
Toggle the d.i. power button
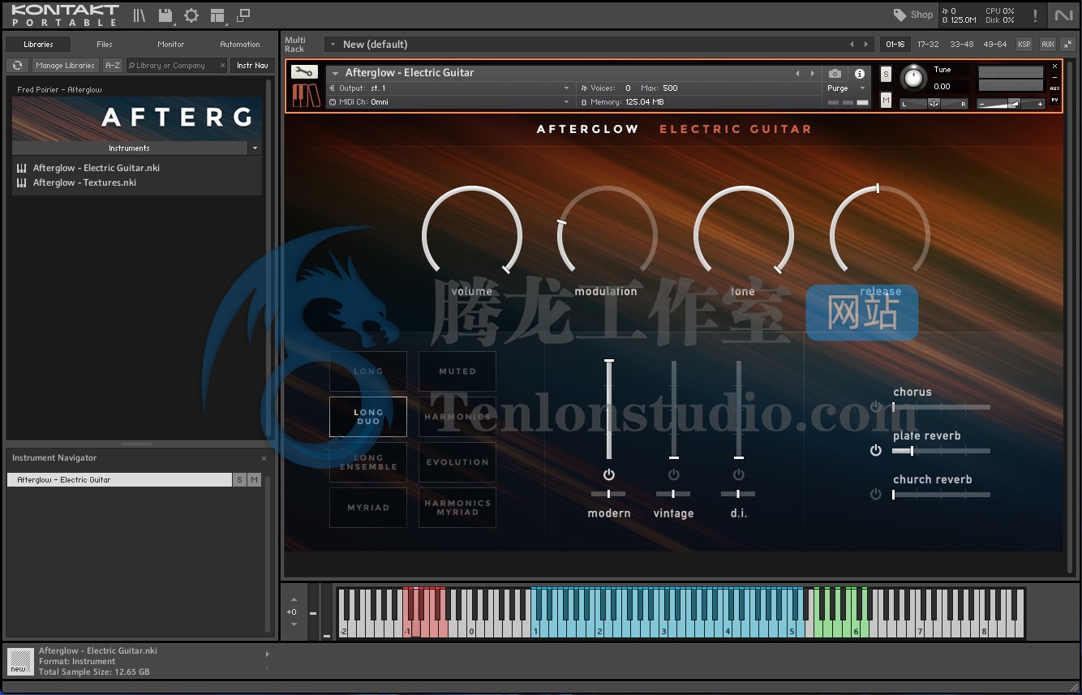click(738, 474)
